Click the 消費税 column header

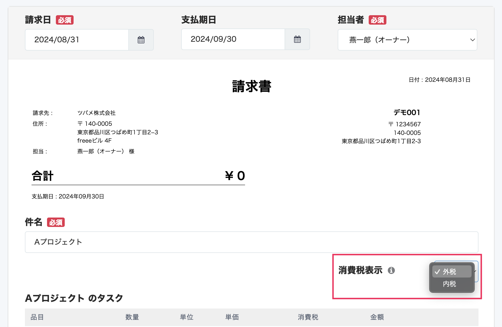308,317
